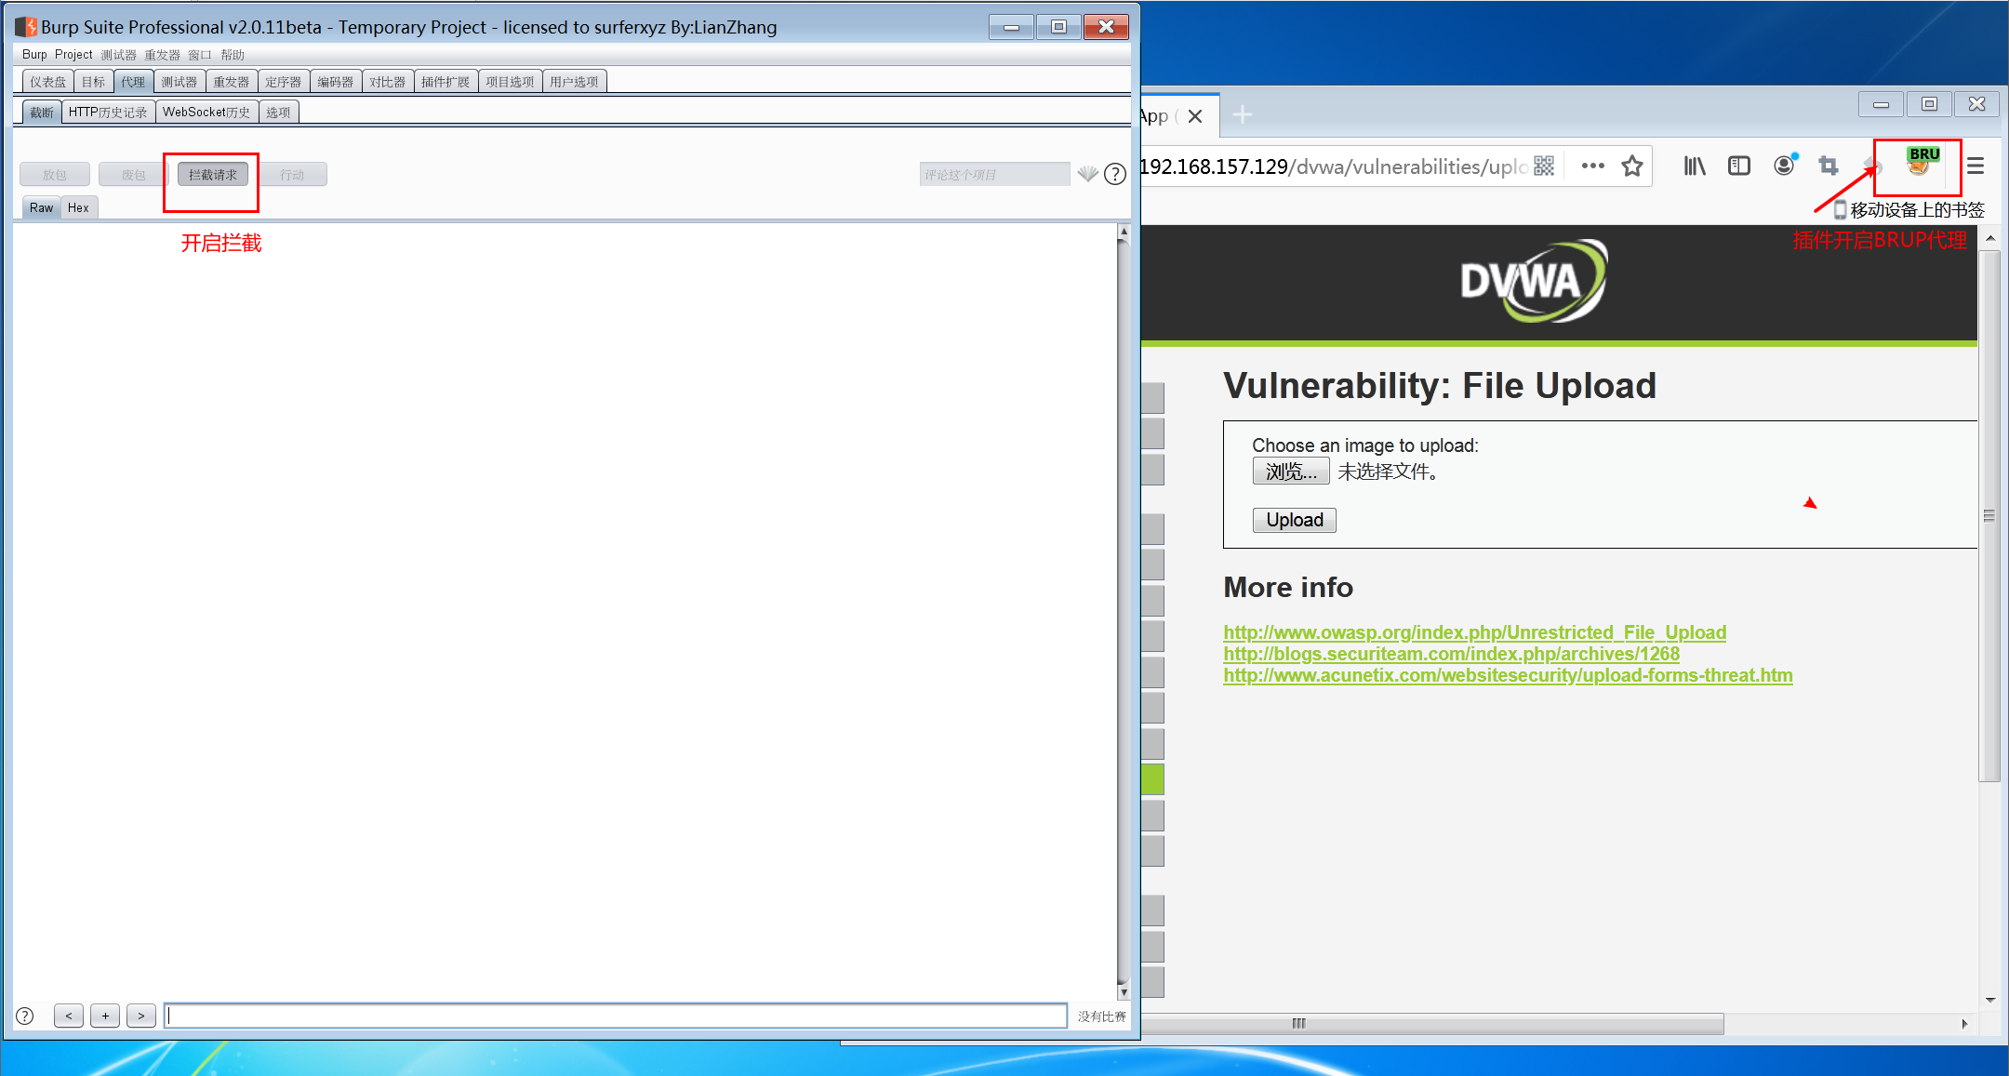Click the screenshot crop icon

click(1828, 166)
